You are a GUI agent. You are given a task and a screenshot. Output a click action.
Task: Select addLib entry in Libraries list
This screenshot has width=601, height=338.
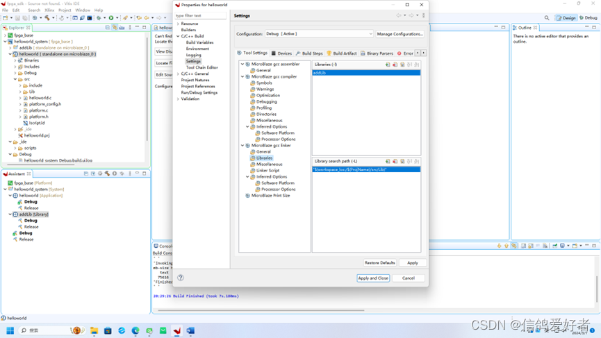coord(366,73)
